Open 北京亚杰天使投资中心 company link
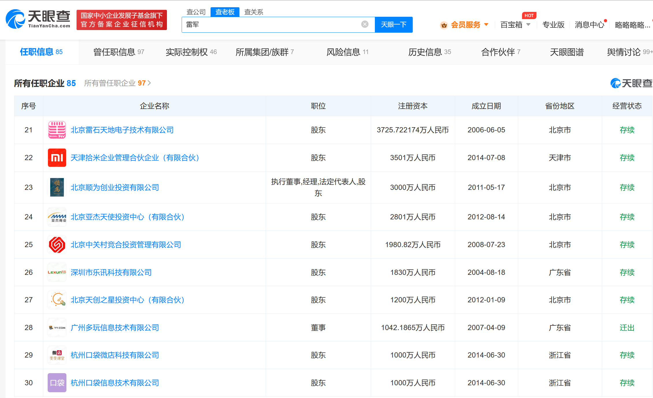 [127, 217]
